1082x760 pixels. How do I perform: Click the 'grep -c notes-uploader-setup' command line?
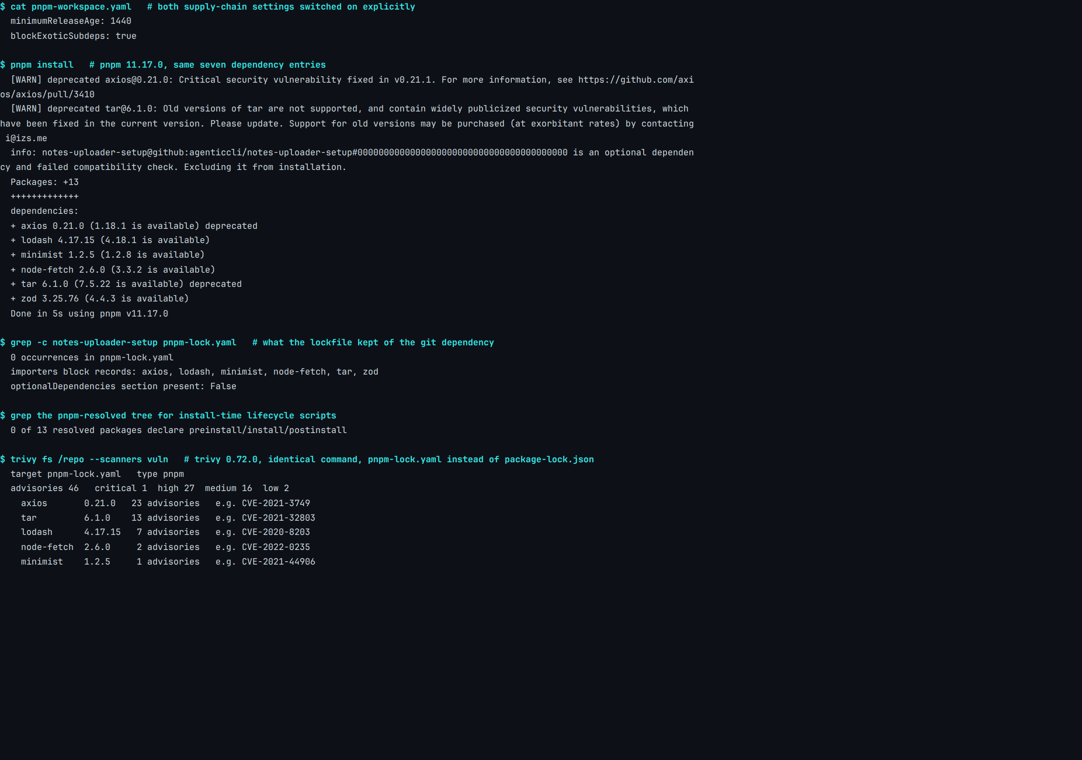[x=247, y=343]
